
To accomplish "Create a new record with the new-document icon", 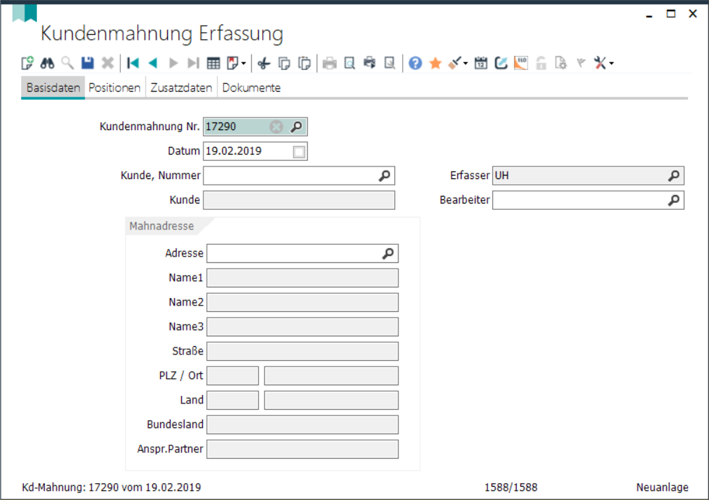I will point(27,63).
